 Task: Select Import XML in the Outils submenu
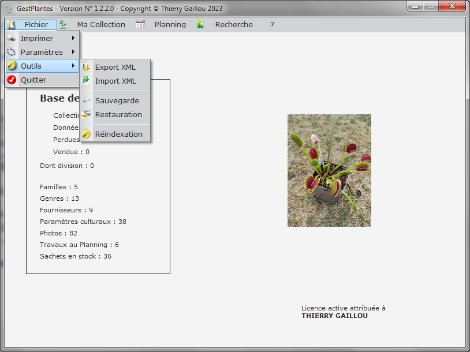pyautogui.click(x=115, y=81)
